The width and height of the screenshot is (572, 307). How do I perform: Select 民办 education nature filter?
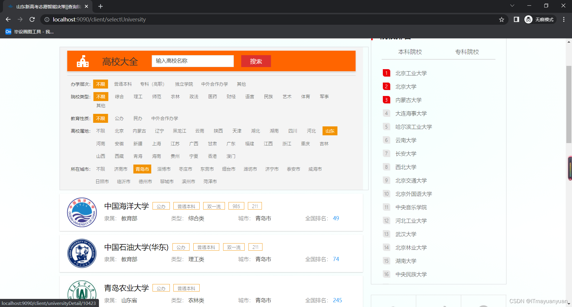point(138,118)
